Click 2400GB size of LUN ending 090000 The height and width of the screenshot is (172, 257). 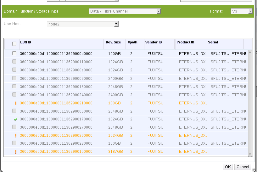(x=115, y=79)
